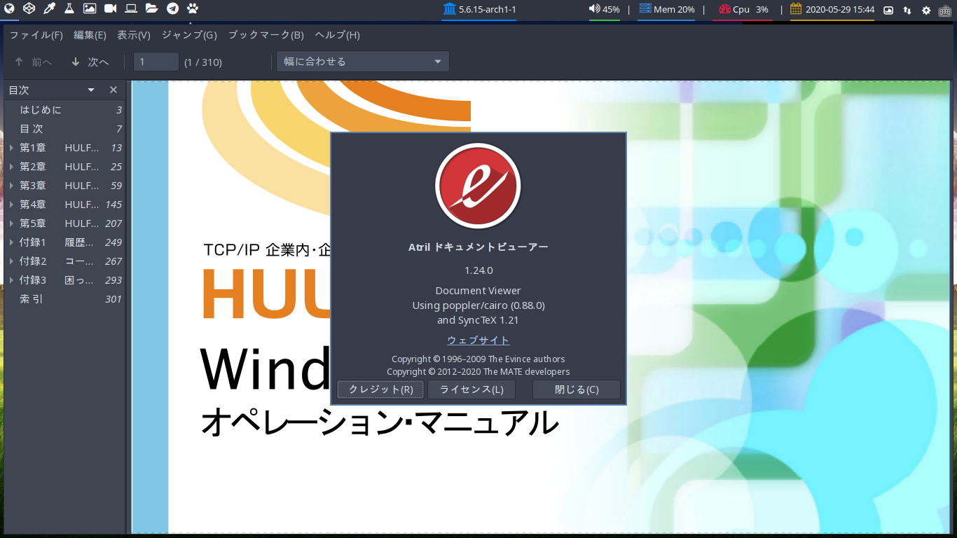Click the volume speaker icon at 45%
The image size is (957, 538).
[595, 9]
